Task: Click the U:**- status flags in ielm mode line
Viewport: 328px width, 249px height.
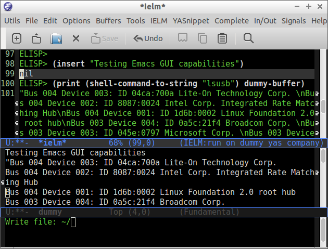Action: coord(17,143)
